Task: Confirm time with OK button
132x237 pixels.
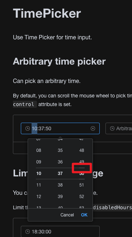Action: click(84, 215)
